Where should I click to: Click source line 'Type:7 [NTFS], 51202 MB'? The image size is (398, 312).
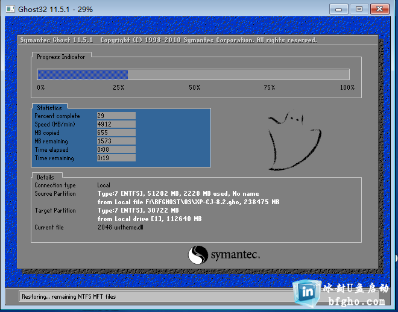pyautogui.click(x=178, y=193)
